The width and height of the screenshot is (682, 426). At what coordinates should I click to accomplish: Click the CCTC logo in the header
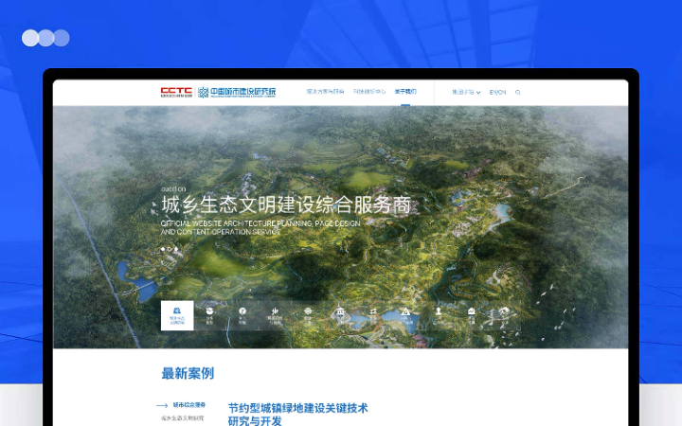coord(176,92)
